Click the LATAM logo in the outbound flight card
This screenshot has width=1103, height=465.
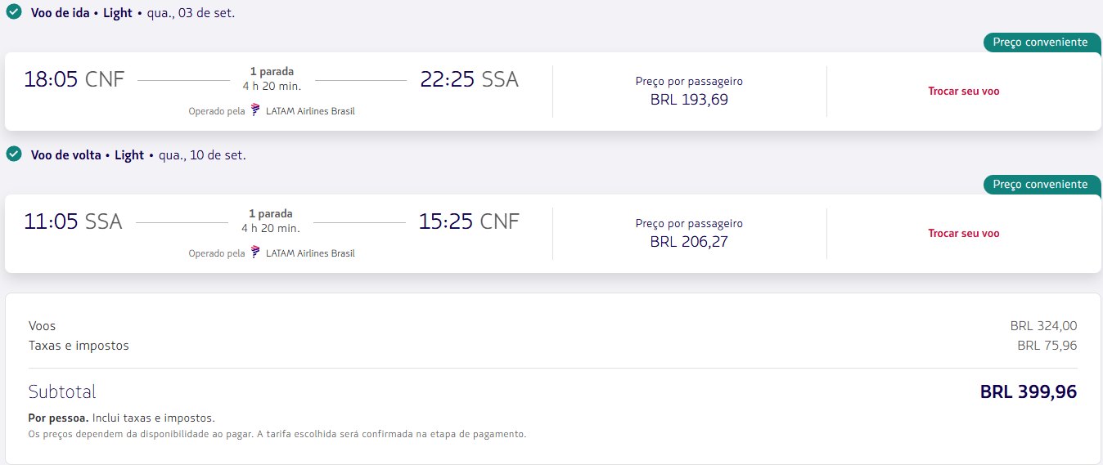click(x=255, y=110)
